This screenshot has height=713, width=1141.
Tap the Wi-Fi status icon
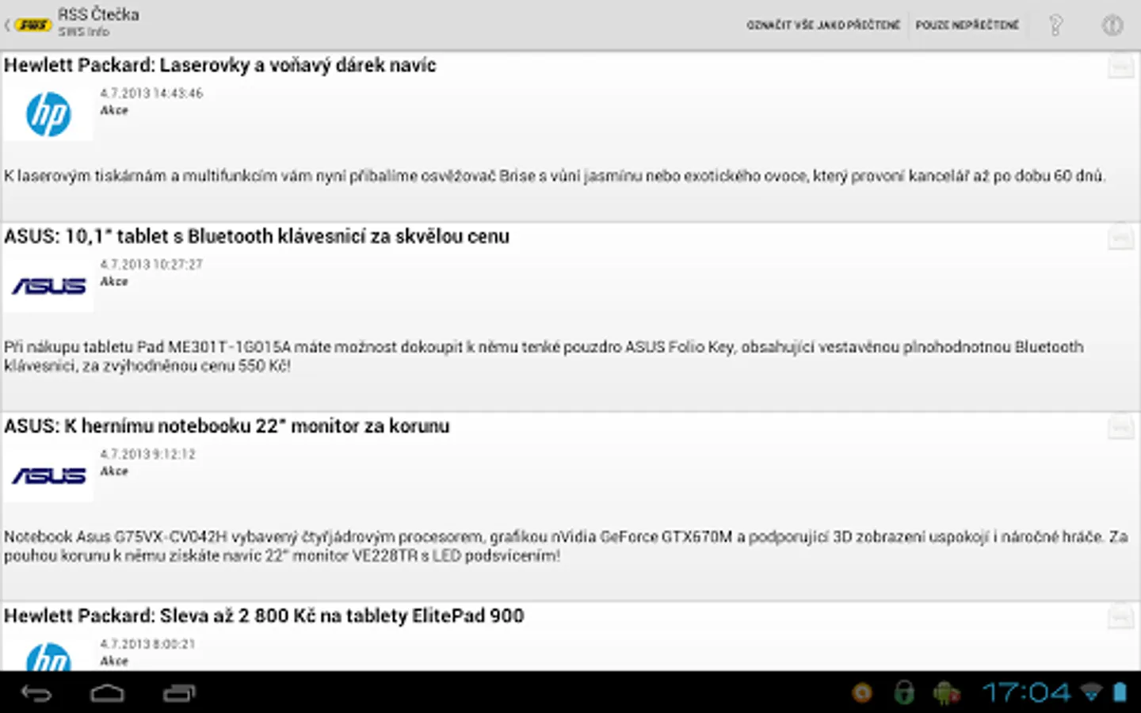pyautogui.click(x=1091, y=693)
